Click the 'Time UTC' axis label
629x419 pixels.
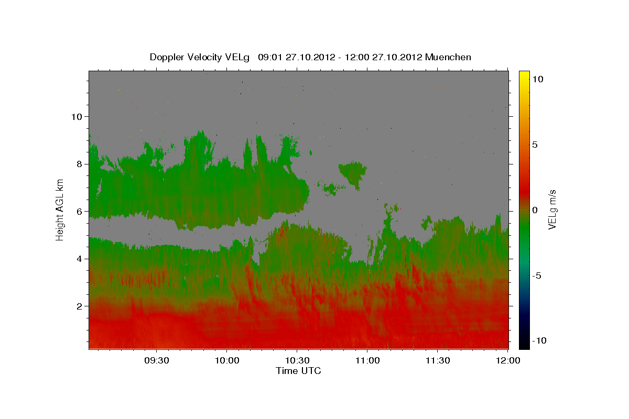click(298, 371)
